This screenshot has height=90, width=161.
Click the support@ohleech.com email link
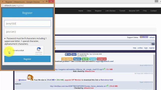104,61
